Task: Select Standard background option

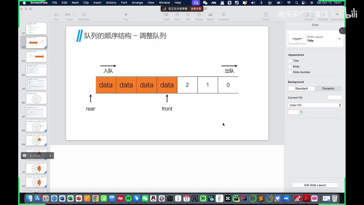Action: (x=301, y=89)
